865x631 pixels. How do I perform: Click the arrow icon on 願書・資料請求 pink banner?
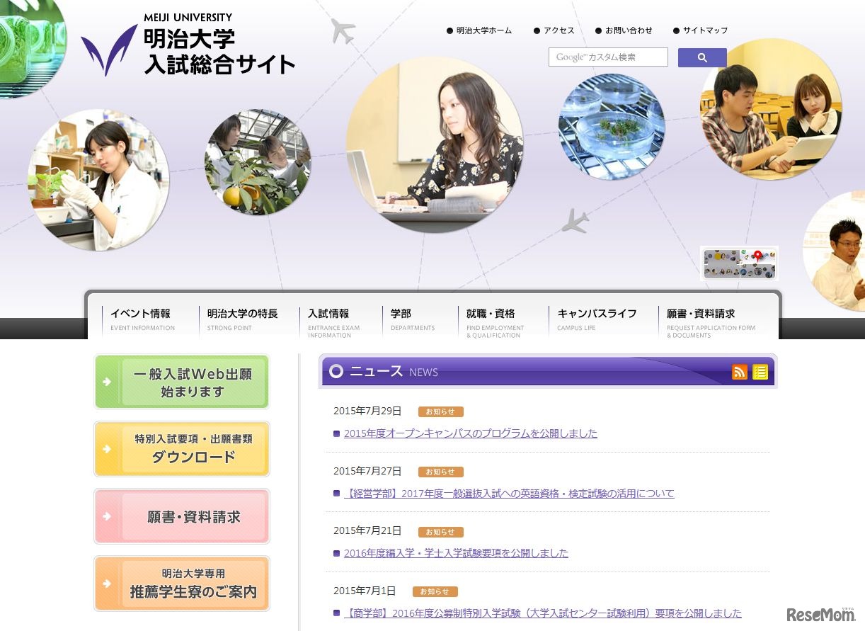click(x=105, y=516)
